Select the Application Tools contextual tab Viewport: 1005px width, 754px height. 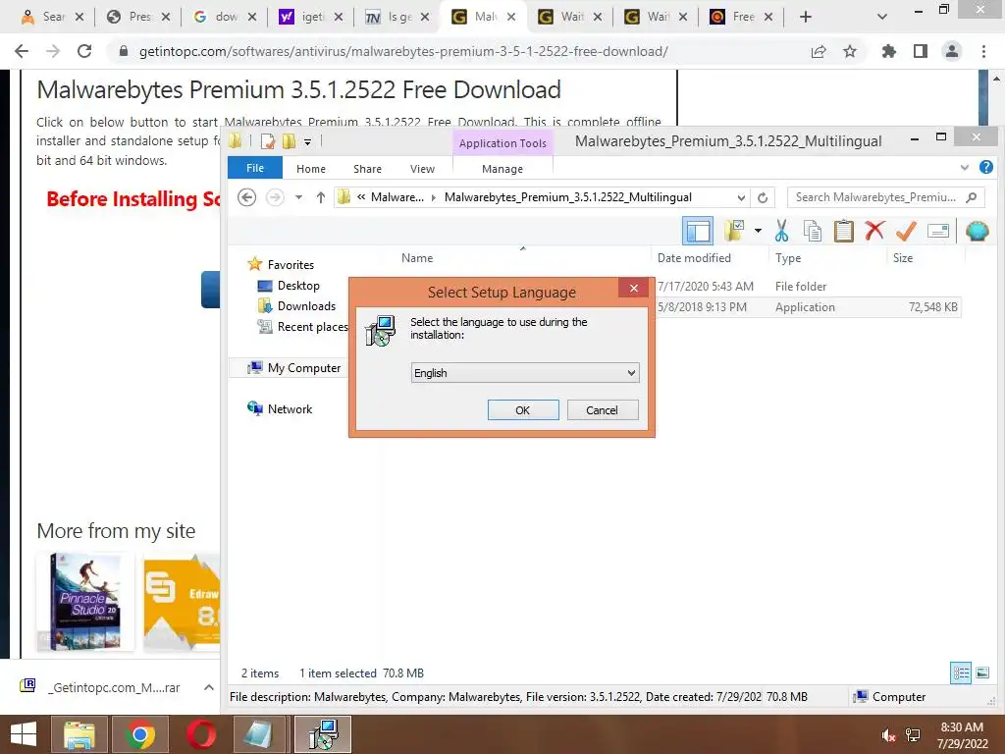pos(502,143)
